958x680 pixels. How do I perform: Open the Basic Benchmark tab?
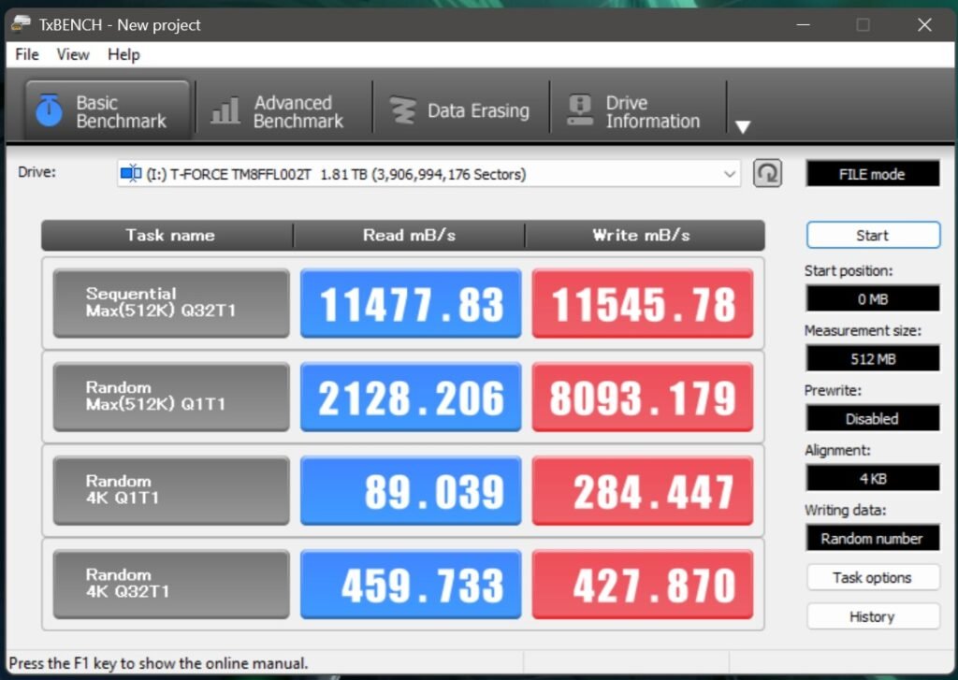[108, 111]
